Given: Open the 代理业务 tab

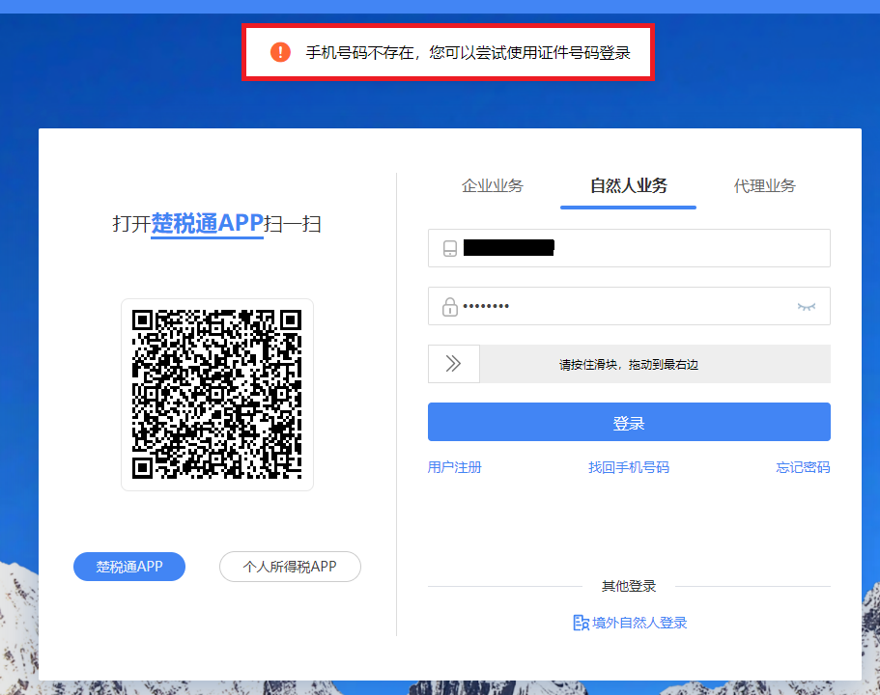Looking at the screenshot, I should 764,185.
